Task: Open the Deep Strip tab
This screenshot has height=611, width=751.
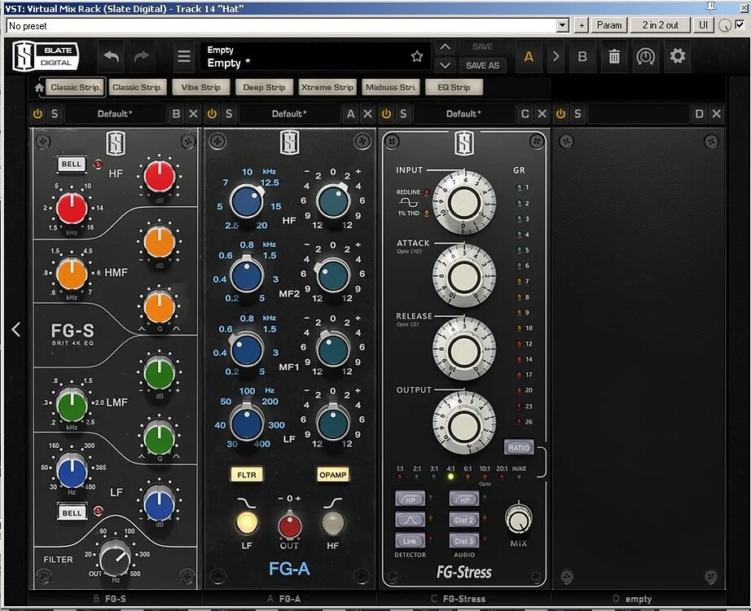Action: pyautogui.click(x=265, y=87)
